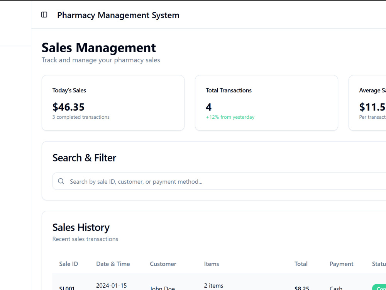The height and width of the screenshot is (290, 386).
Task: Click the $46.35 sales amount
Action: coord(68,107)
